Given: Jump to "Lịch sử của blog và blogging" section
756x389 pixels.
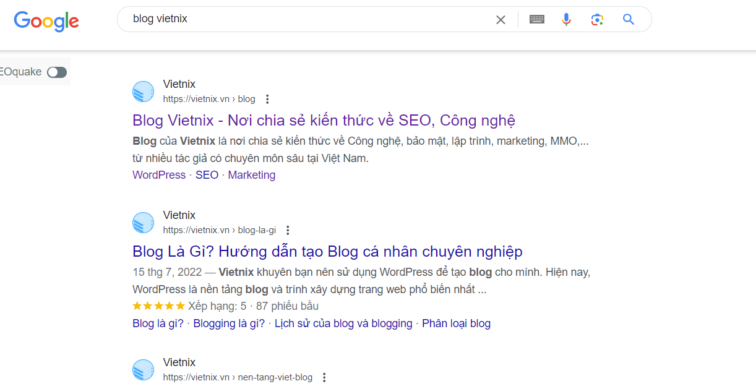Looking at the screenshot, I should (x=343, y=323).
